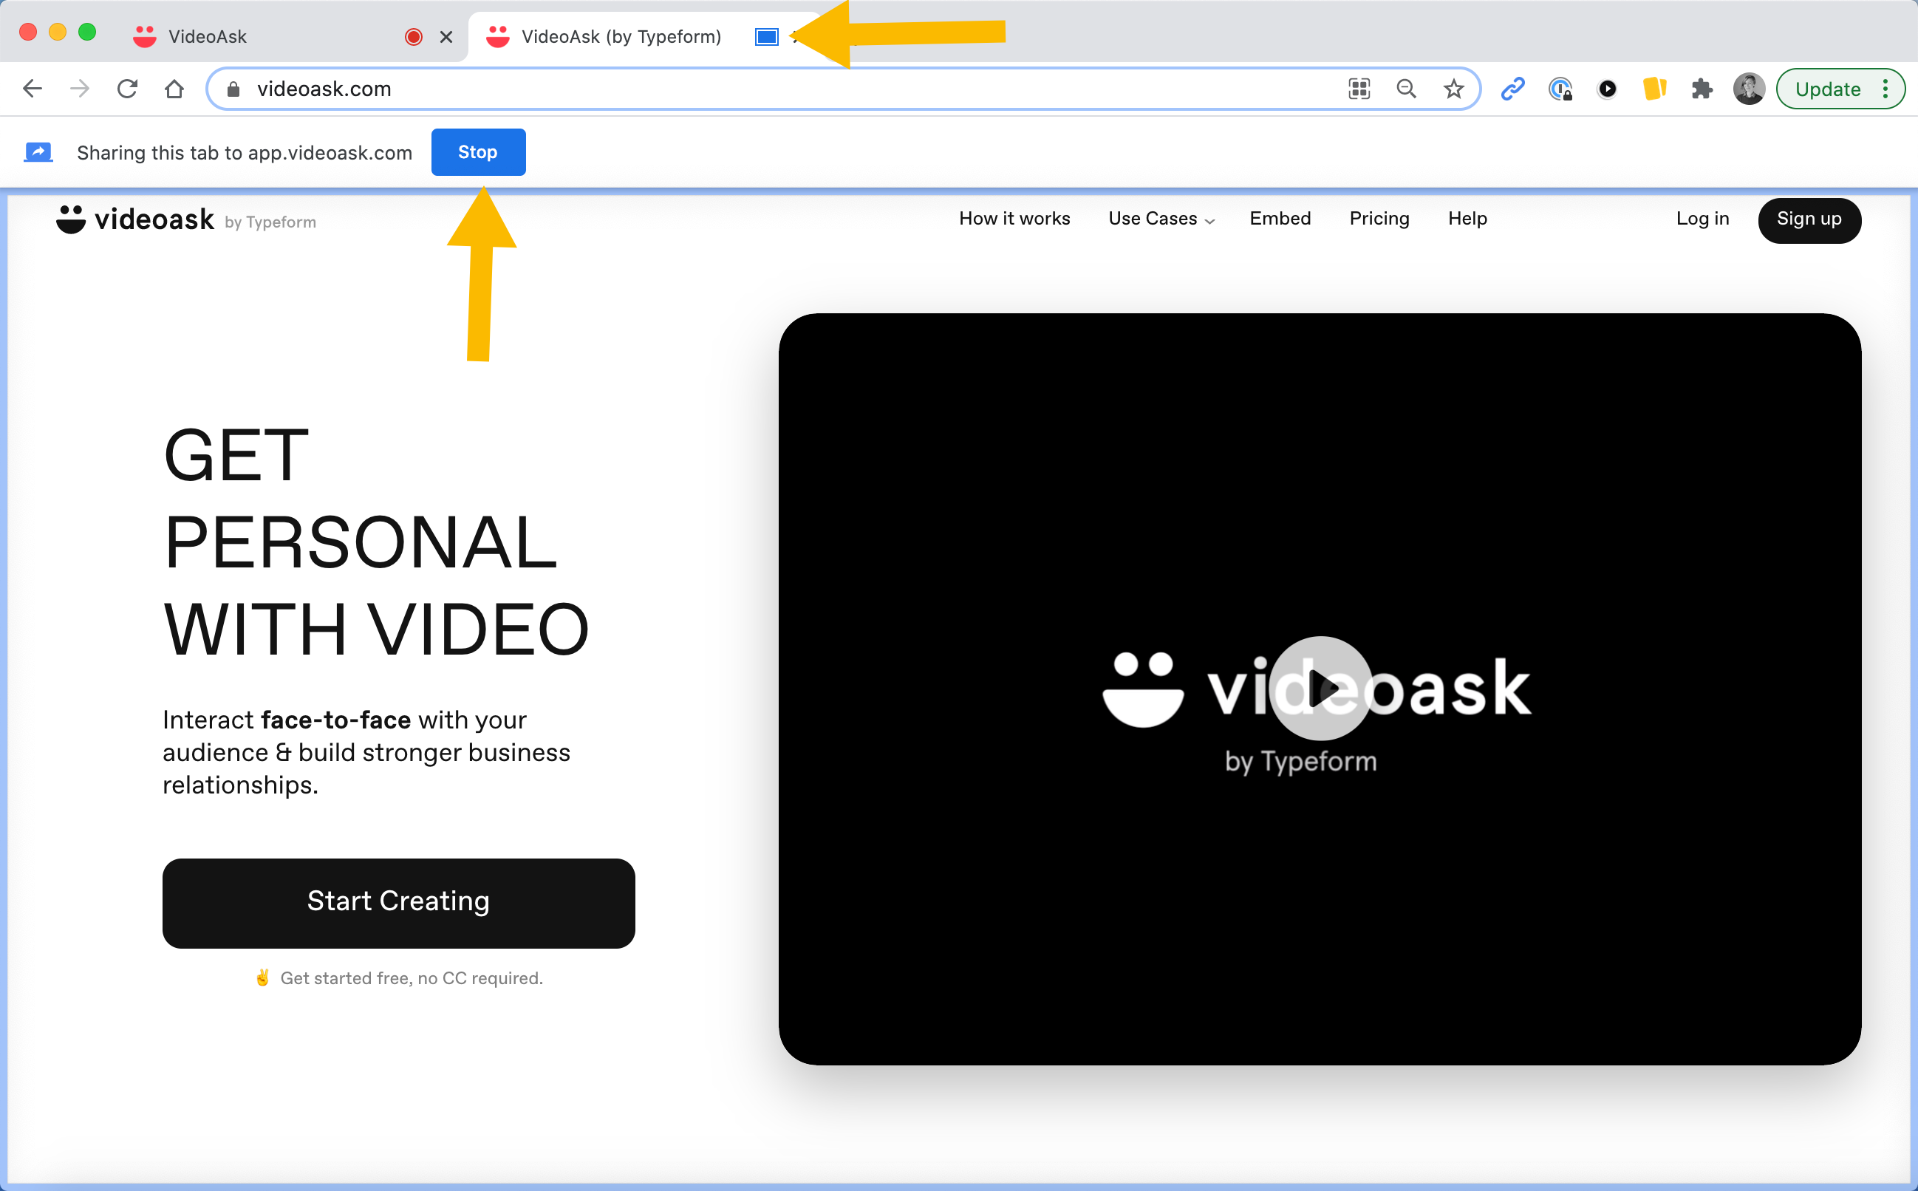Open the blue link chain extension
The width and height of the screenshot is (1918, 1191).
tap(1512, 89)
